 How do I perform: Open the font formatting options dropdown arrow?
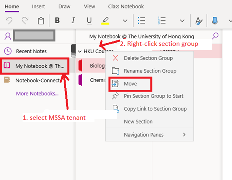125,21
